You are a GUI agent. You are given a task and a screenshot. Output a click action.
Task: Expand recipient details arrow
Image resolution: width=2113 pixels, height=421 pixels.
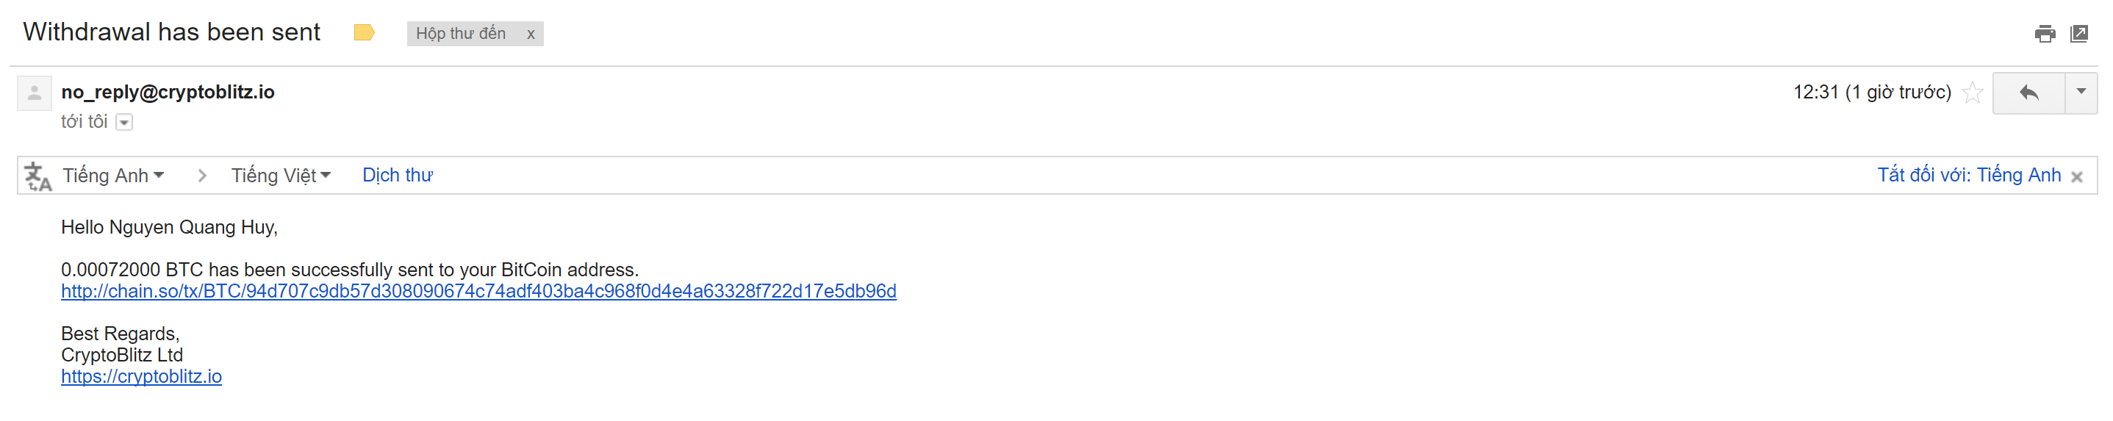pos(124,122)
